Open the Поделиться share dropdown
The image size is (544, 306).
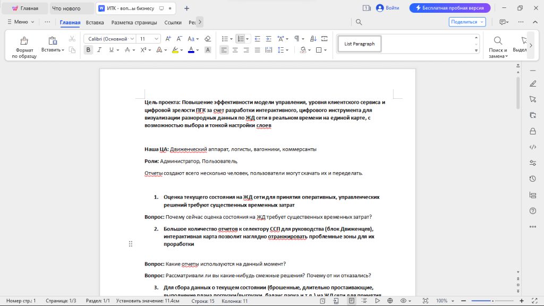tap(467, 22)
